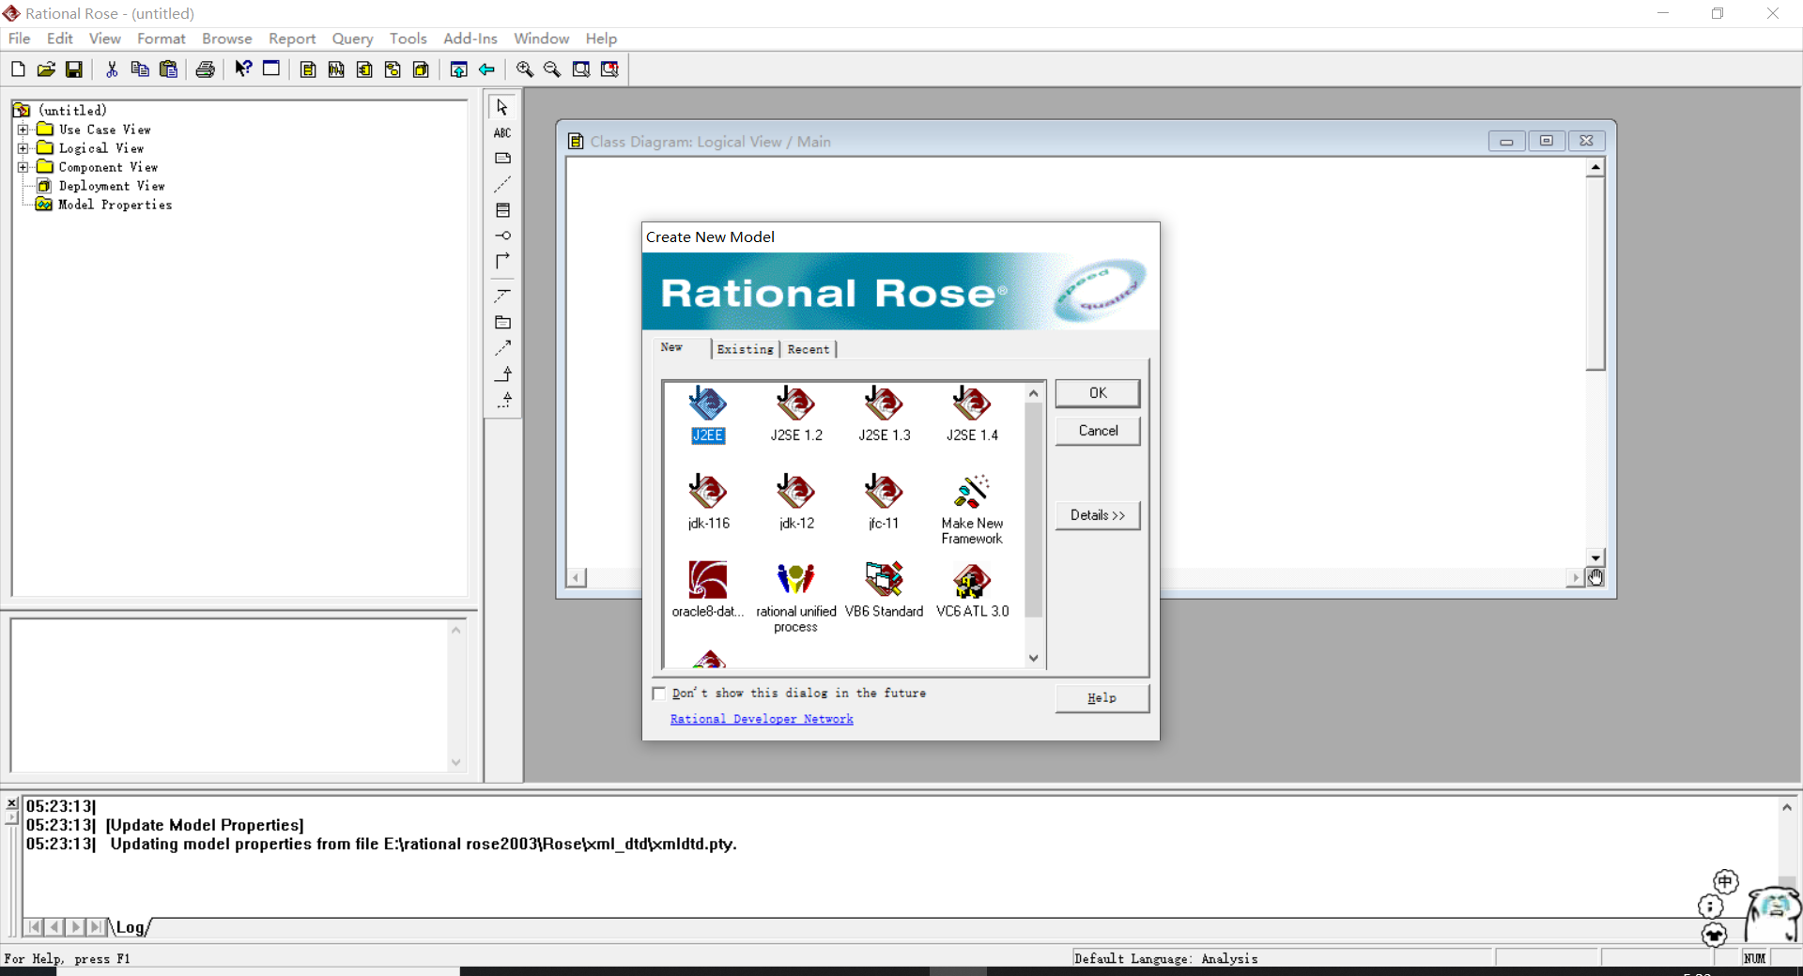Select the Anchor Note dashed line tool
Screen dimensions: 1803x976
click(x=502, y=184)
